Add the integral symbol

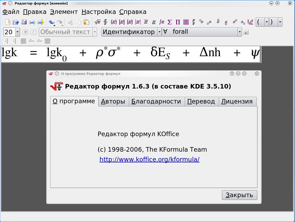[162, 22]
